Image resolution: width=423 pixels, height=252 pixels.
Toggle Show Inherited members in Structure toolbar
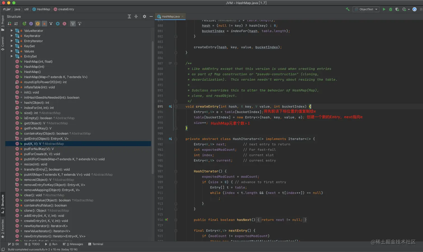[x=24, y=24]
